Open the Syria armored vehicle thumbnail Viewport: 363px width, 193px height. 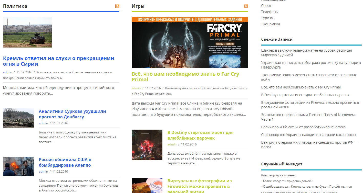27,32
